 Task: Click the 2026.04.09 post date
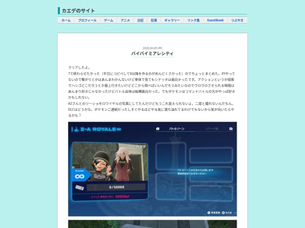click(152, 48)
